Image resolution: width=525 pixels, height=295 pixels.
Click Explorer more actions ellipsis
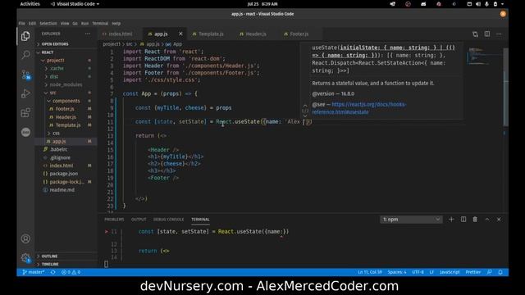coord(88,34)
